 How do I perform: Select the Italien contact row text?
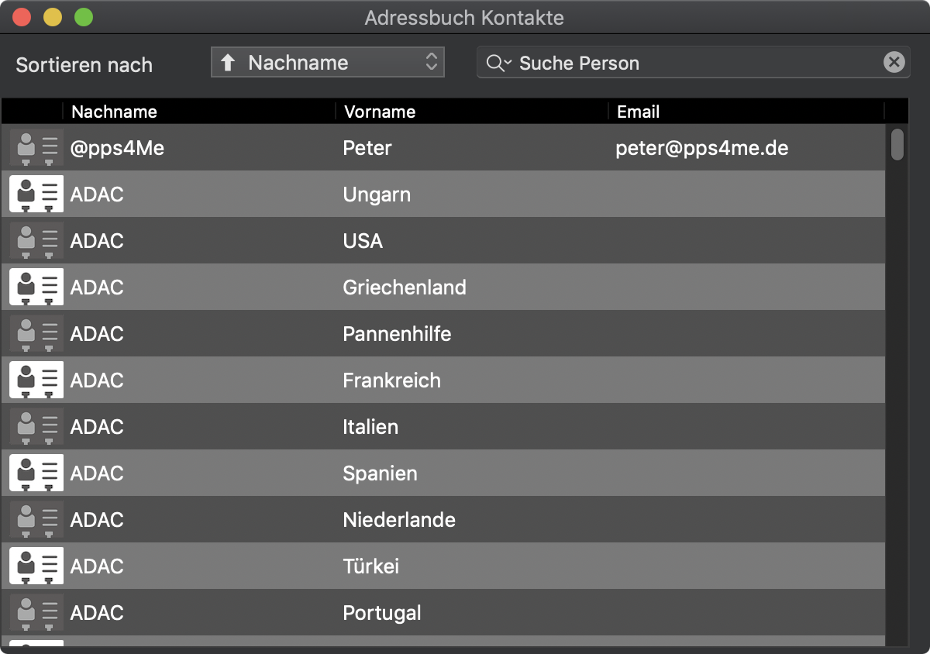point(370,427)
